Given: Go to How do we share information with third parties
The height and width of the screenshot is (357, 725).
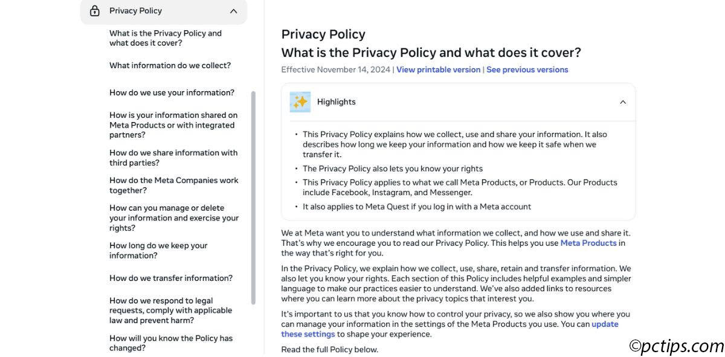Looking at the screenshot, I should pos(173,158).
